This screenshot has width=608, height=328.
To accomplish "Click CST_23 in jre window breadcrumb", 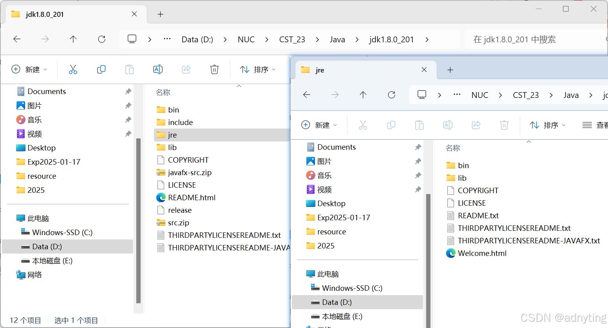I will (526, 95).
